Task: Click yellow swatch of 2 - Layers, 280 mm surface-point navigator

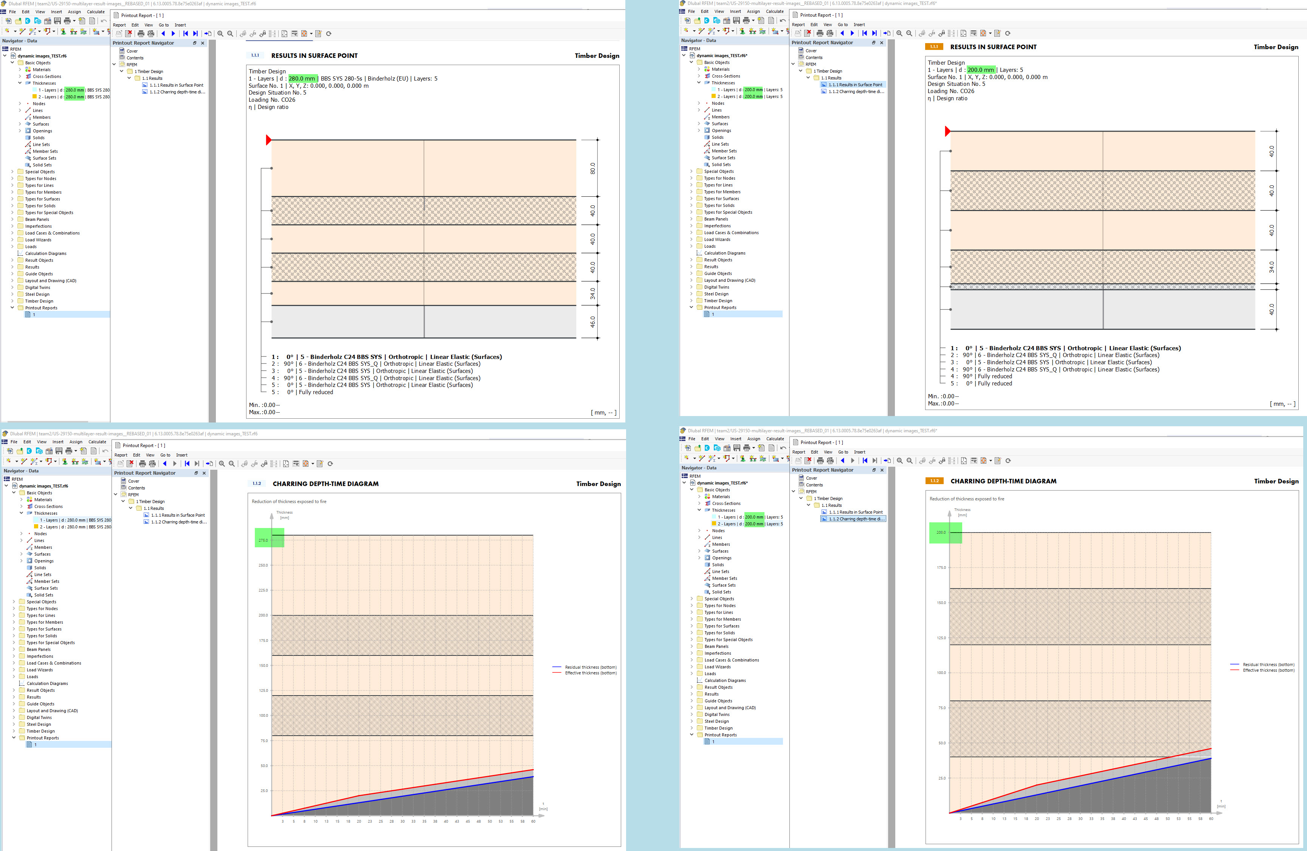Action: click(x=35, y=97)
